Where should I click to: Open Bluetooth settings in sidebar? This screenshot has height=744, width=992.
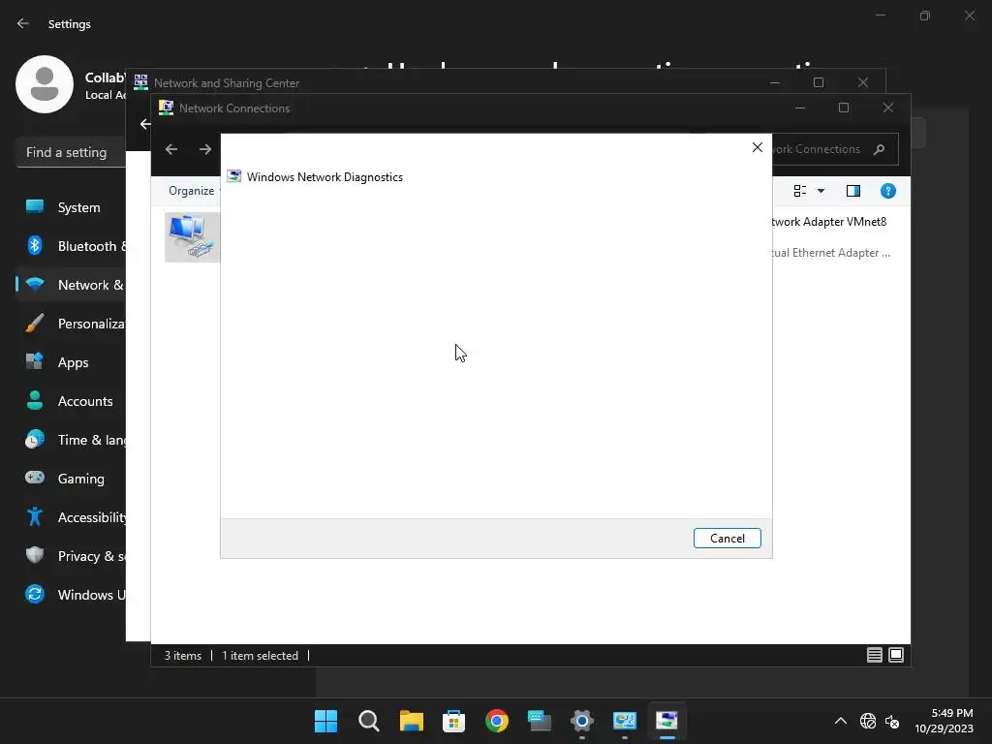(71, 246)
